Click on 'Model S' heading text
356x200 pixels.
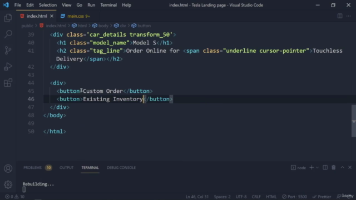coord(145,43)
